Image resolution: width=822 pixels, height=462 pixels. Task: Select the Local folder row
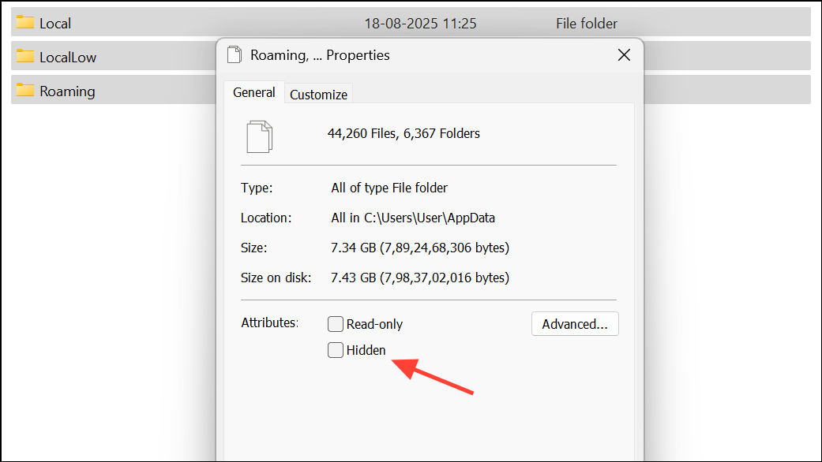tap(118, 23)
